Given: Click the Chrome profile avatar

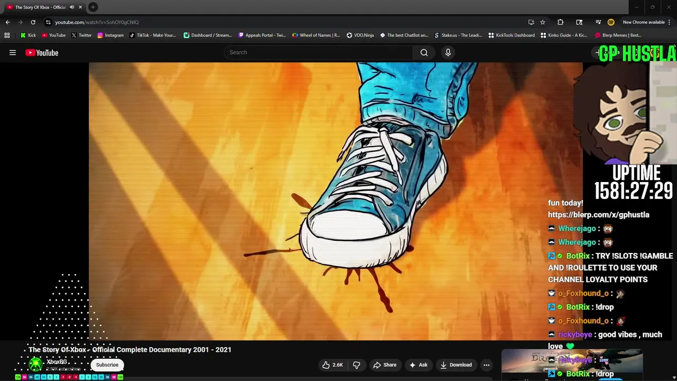Looking at the screenshot, I should [611, 22].
